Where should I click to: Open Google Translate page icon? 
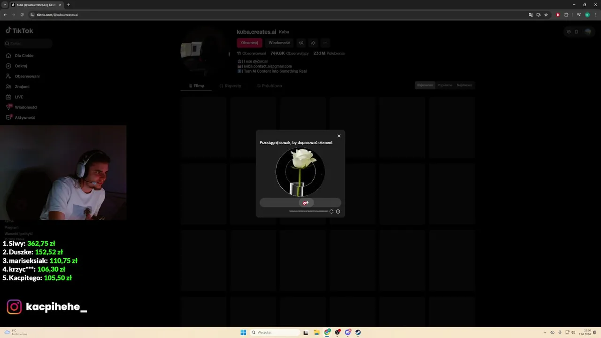tap(531, 15)
